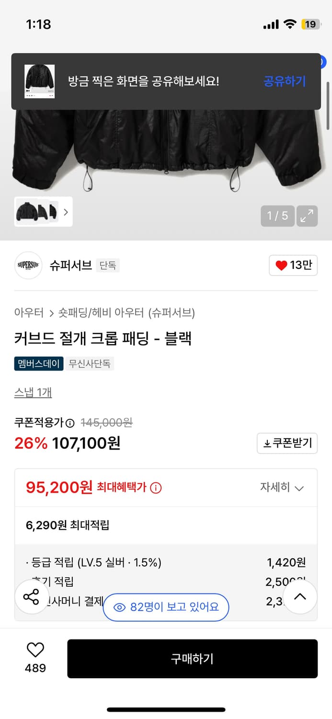Image resolution: width=332 pixels, height=719 pixels.
Task: Tap the scroll-to-top chevron button
Action: 300,597
